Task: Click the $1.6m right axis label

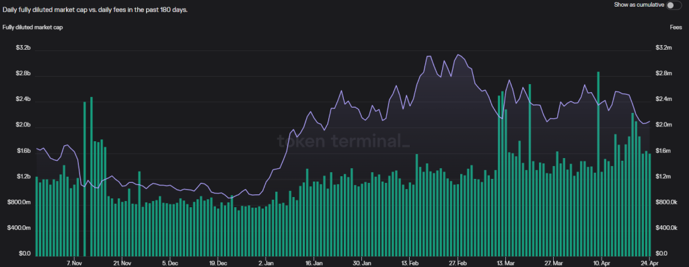Action: 663,151
